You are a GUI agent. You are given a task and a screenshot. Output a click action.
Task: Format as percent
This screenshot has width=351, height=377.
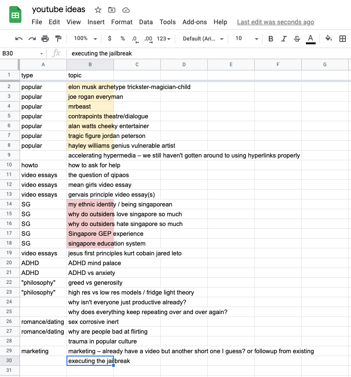click(123, 39)
